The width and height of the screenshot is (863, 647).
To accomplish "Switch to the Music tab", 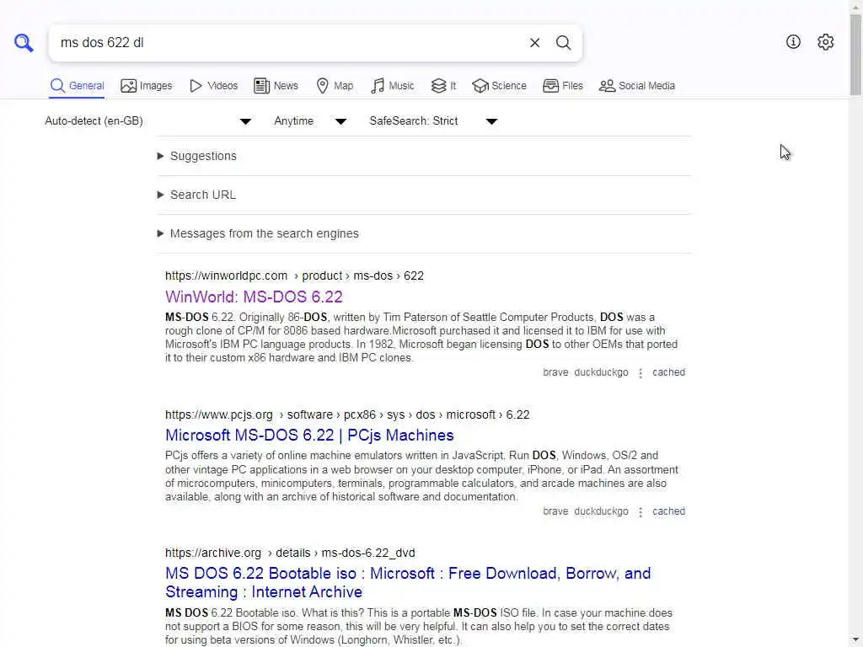I will coord(393,86).
